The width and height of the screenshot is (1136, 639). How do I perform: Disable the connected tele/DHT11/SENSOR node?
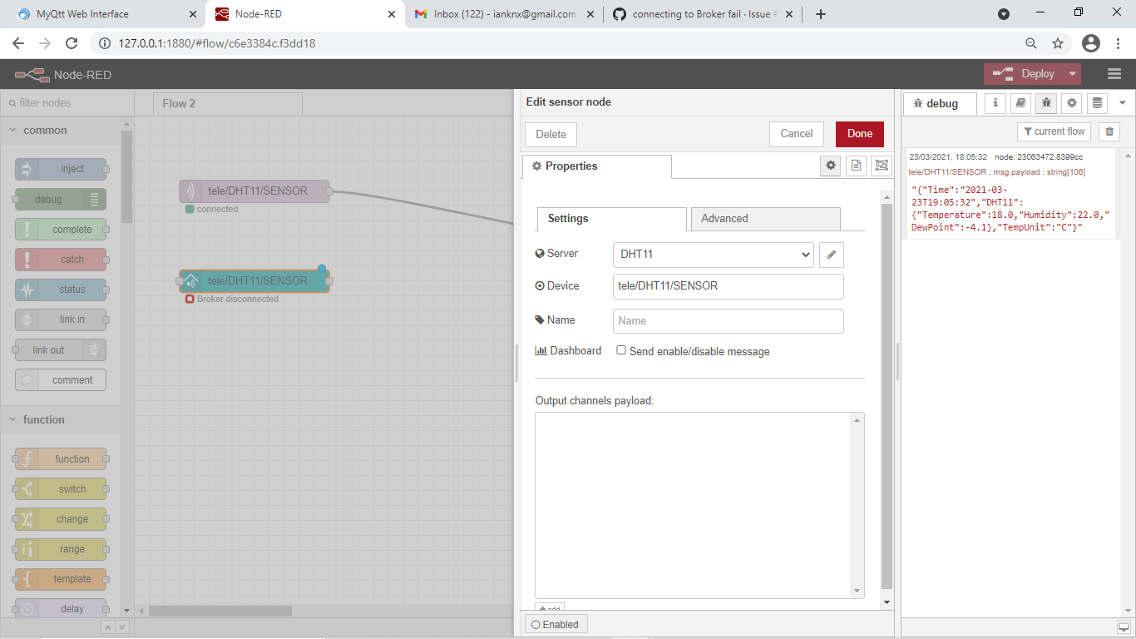click(254, 191)
